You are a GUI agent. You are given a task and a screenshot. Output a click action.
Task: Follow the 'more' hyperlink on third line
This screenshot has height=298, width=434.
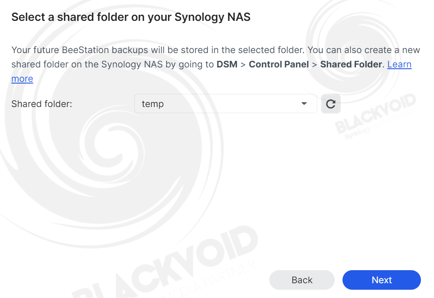point(22,79)
